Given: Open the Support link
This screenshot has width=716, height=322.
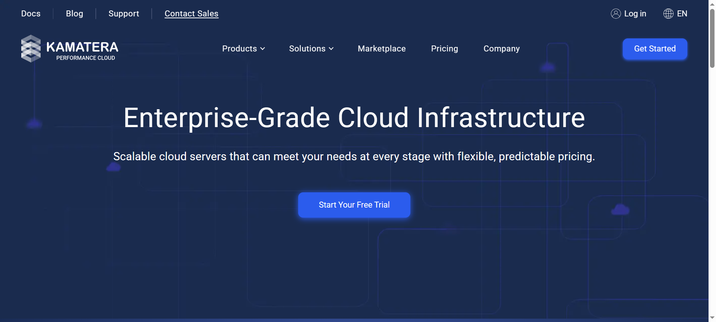Looking at the screenshot, I should click(124, 14).
